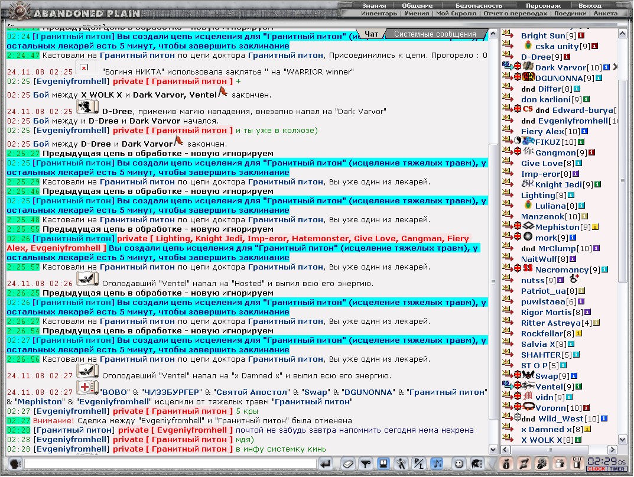Select player name Rigor Mortis in list
Viewport: 634px width, 477px height.
coord(547,312)
